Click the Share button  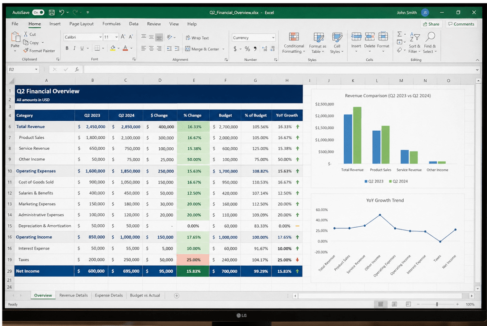[430, 24]
